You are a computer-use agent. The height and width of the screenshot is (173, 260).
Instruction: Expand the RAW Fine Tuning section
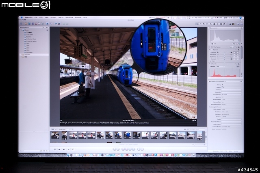(x=210, y=47)
